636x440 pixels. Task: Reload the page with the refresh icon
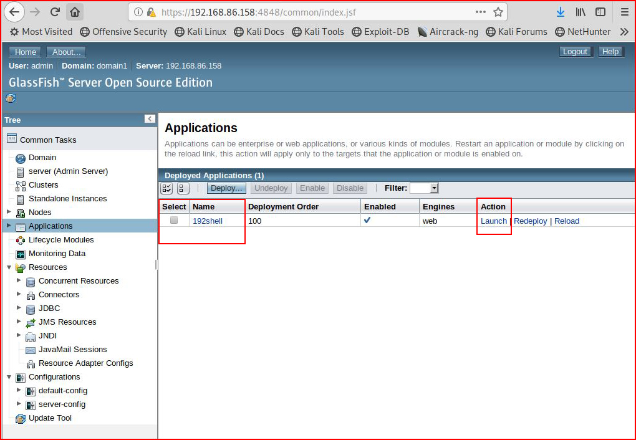point(55,12)
